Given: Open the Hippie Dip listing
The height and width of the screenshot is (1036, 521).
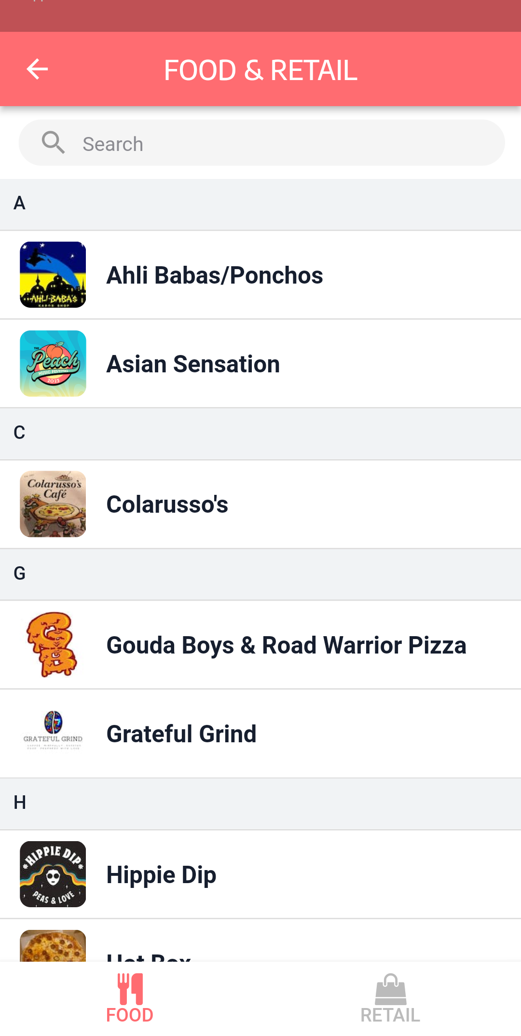Looking at the screenshot, I should pyautogui.click(x=161, y=875).
